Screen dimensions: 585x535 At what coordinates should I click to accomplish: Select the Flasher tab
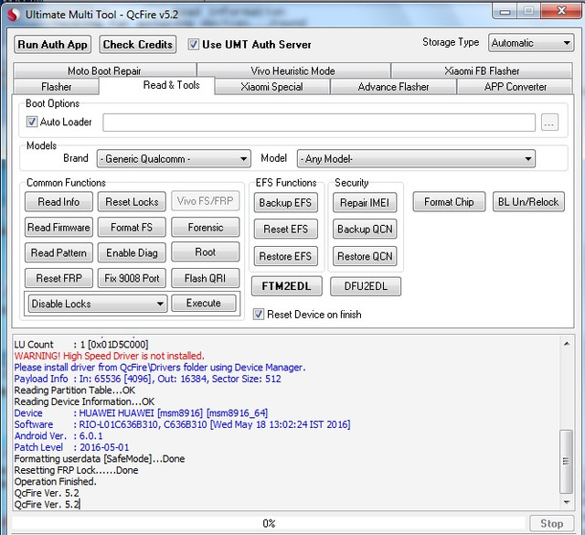56,87
